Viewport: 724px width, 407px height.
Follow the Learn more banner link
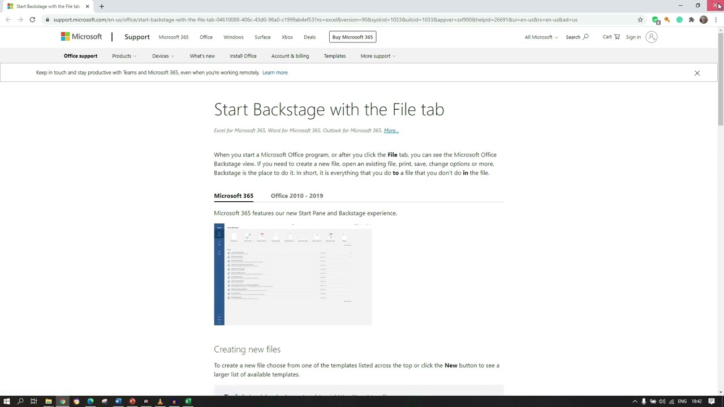click(275, 72)
